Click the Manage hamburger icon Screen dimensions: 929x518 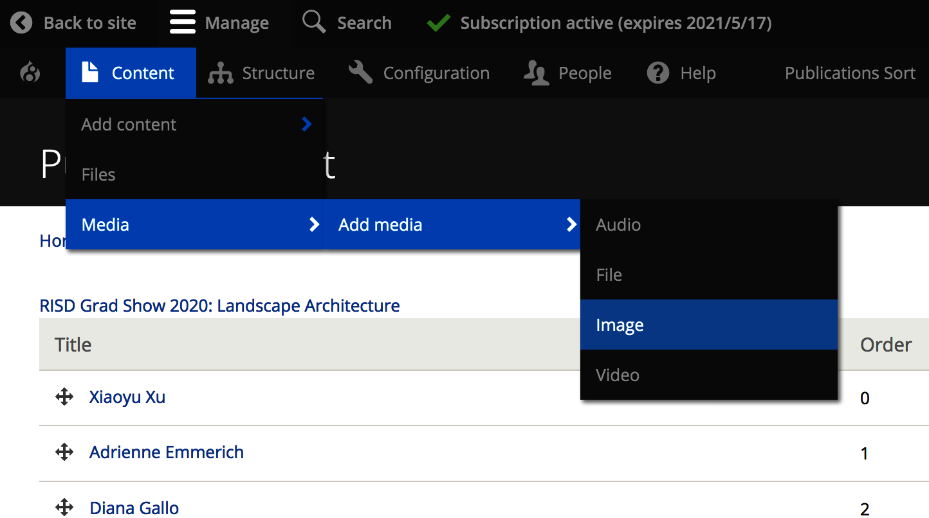pyautogui.click(x=183, y=23)
